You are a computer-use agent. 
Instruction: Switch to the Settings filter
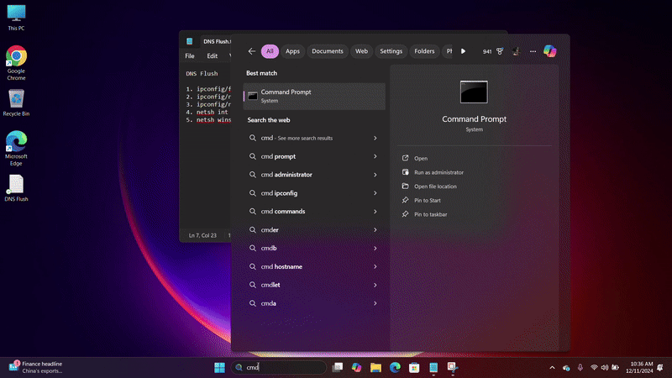tap(391, 51)
